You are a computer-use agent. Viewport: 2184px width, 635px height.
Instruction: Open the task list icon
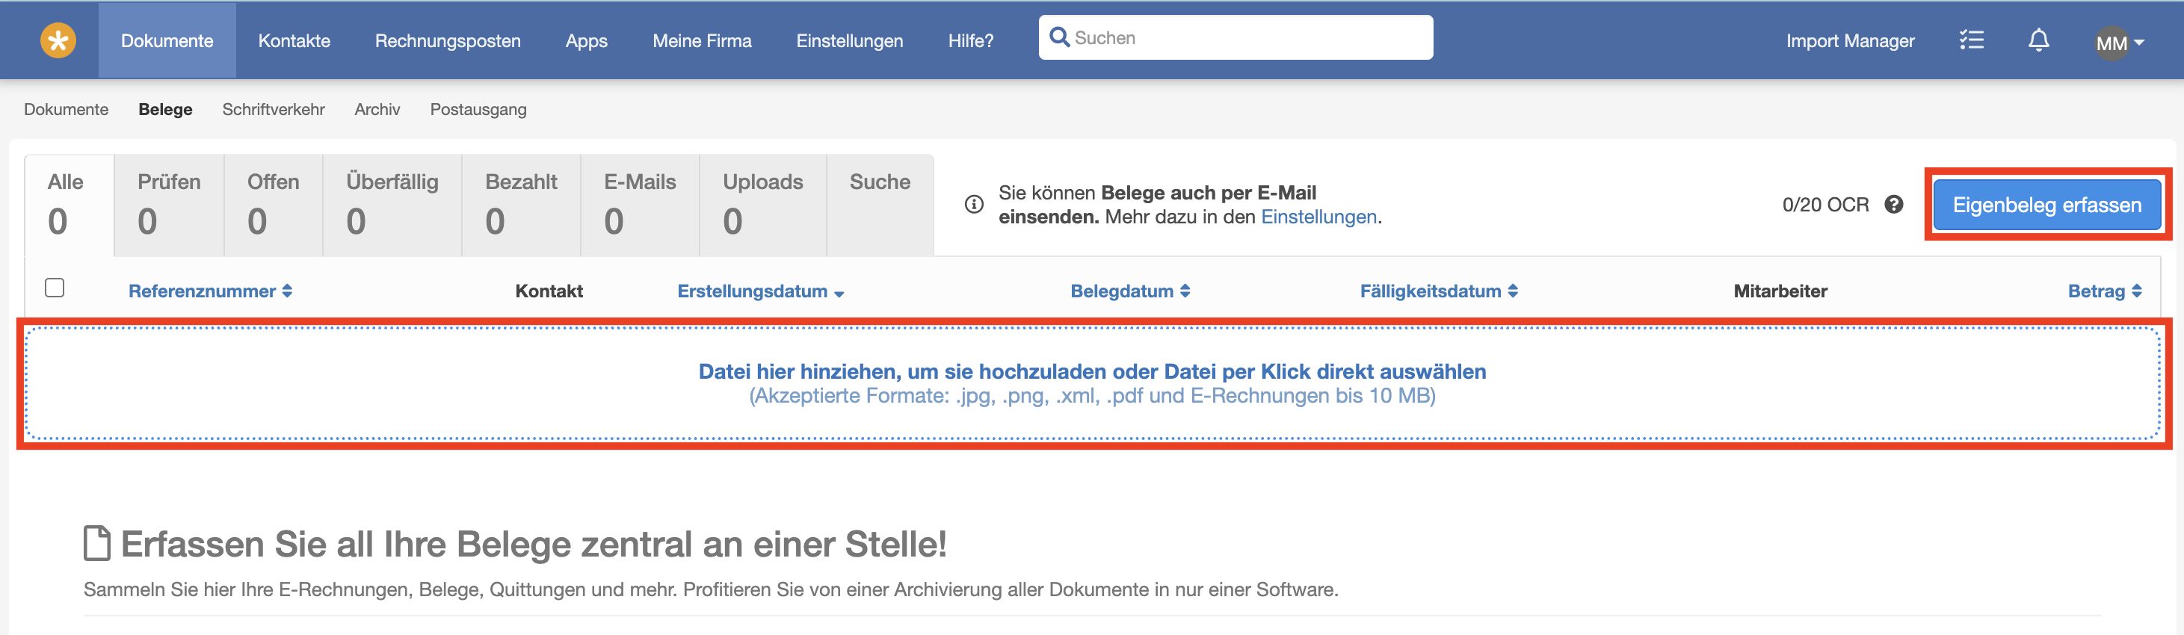(1971, 40)
